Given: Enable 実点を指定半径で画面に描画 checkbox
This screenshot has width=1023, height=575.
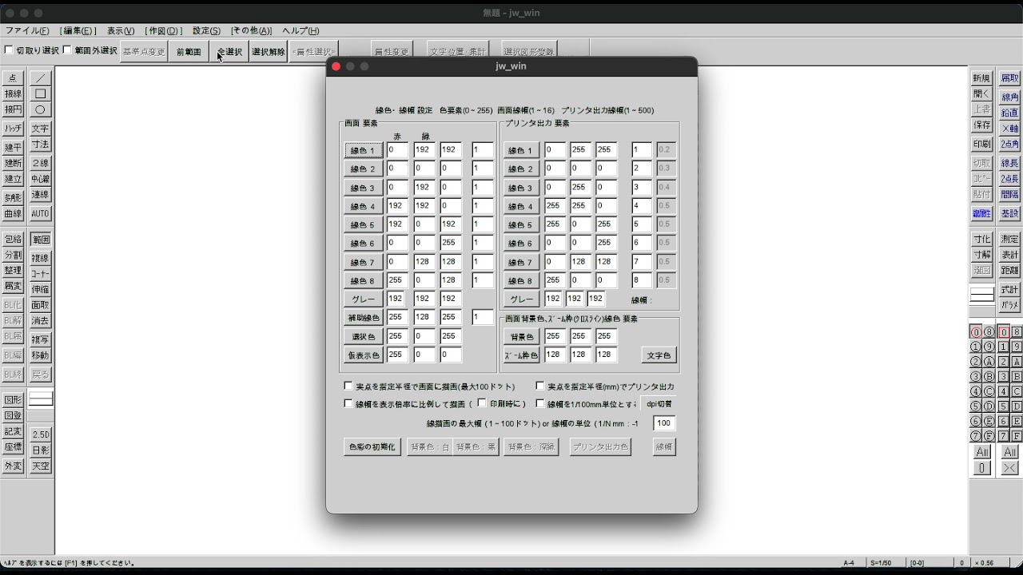Looking at the screenshot, I should coord(348,387).
